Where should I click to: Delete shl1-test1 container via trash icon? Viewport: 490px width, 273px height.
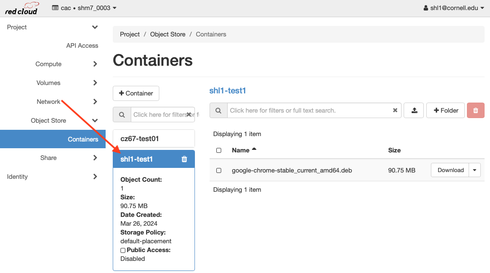pos(184,159)
